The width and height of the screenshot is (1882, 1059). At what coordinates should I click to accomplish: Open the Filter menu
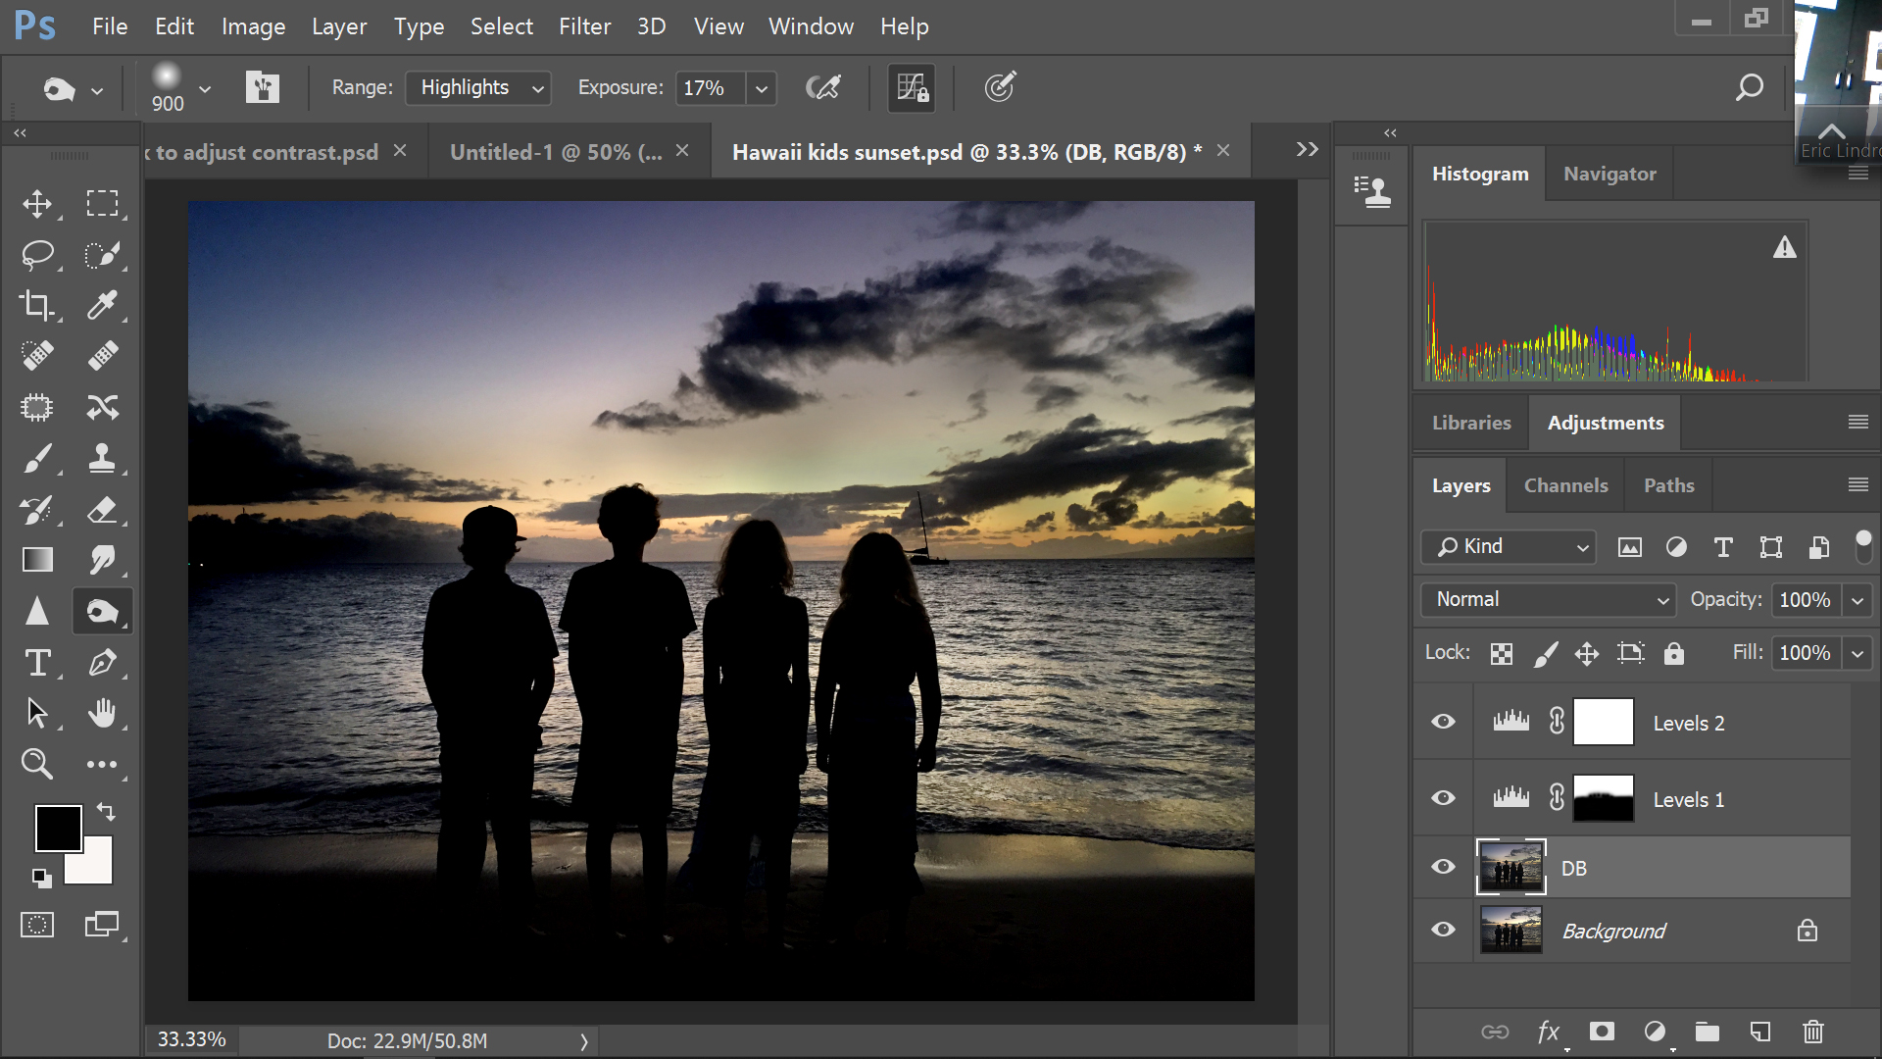584,26
